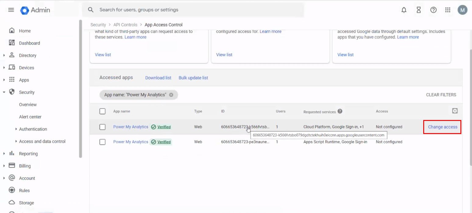Click the account avatar M
472x213 pixels.
coord(462,10)
